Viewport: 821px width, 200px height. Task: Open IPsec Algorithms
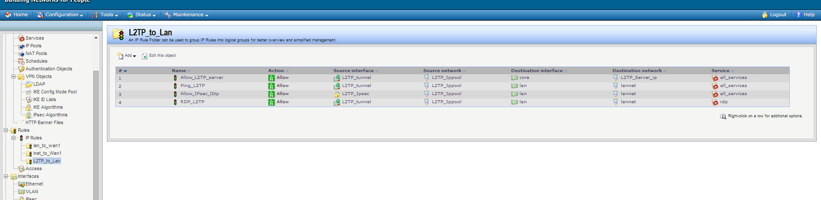tap(50, 115)
